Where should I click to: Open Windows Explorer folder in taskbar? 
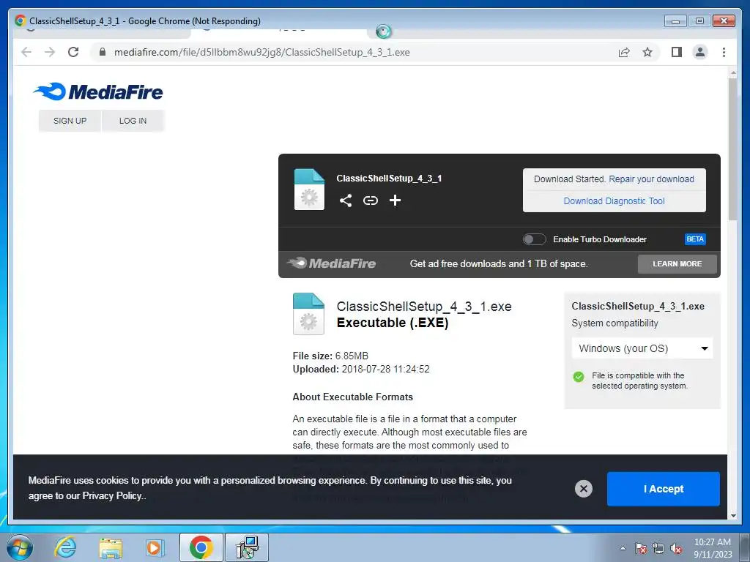[111, 547]
